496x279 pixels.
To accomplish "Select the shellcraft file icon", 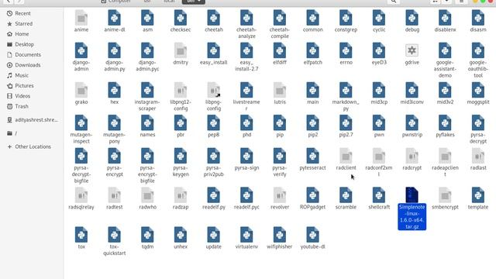I will tap(379, 195).
